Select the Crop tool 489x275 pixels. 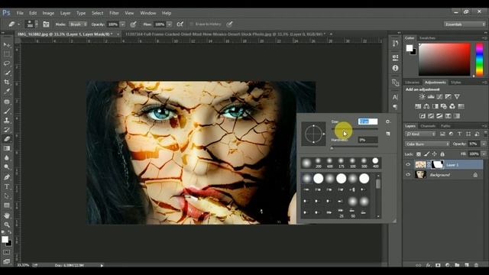pyautogui.click(x=7, y=82)
